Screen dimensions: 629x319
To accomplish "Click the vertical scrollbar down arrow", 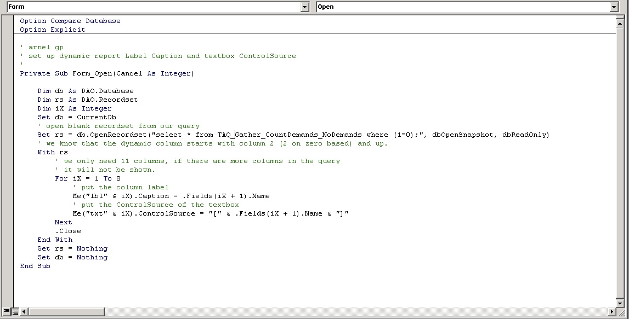I will [x=620, y=303].
